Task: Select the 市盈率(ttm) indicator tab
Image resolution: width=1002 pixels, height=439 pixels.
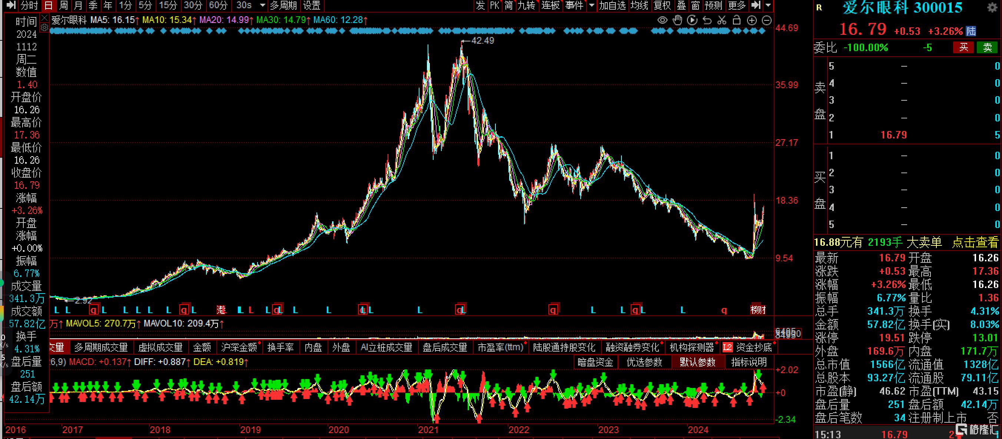Action: pyautogui.click(x=501, y=347)
